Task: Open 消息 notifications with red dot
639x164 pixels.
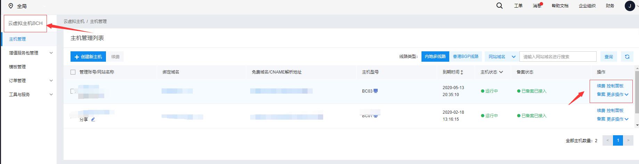Action: point(537,6)
